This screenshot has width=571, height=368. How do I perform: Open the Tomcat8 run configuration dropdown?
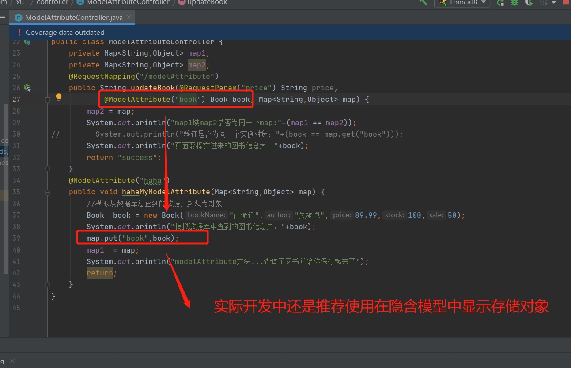pos(462,3)
